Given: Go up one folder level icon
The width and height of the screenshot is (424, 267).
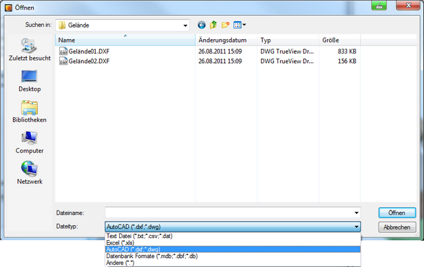Looking at the screenshot, I should [213, 25].
